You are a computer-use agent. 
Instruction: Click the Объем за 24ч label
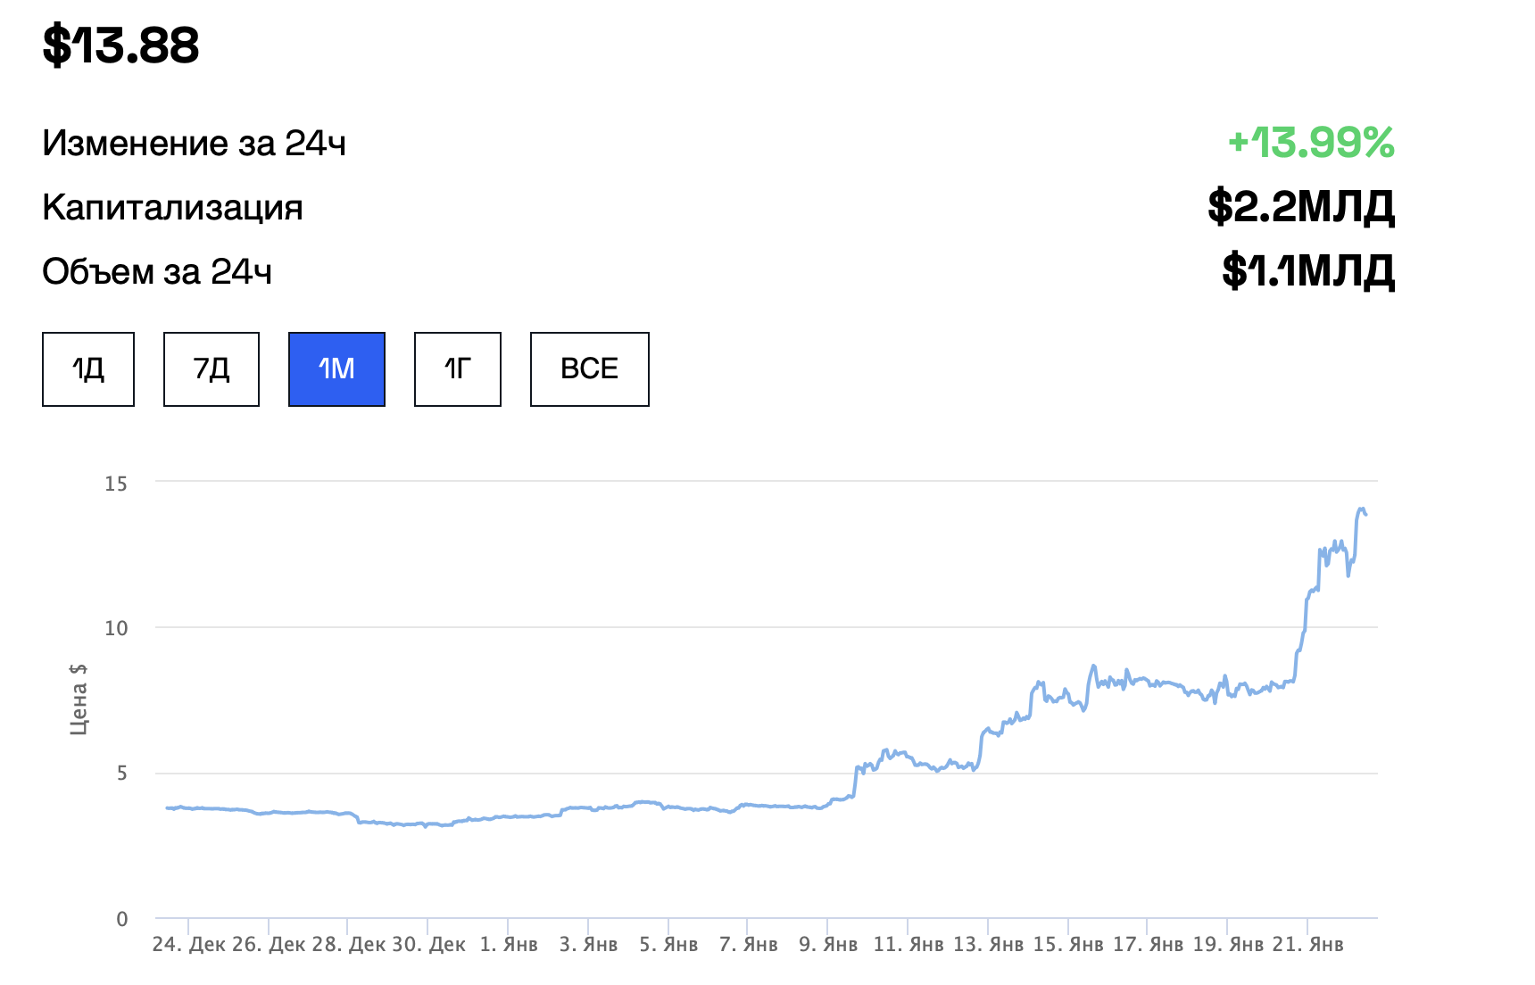pos(157,271)
